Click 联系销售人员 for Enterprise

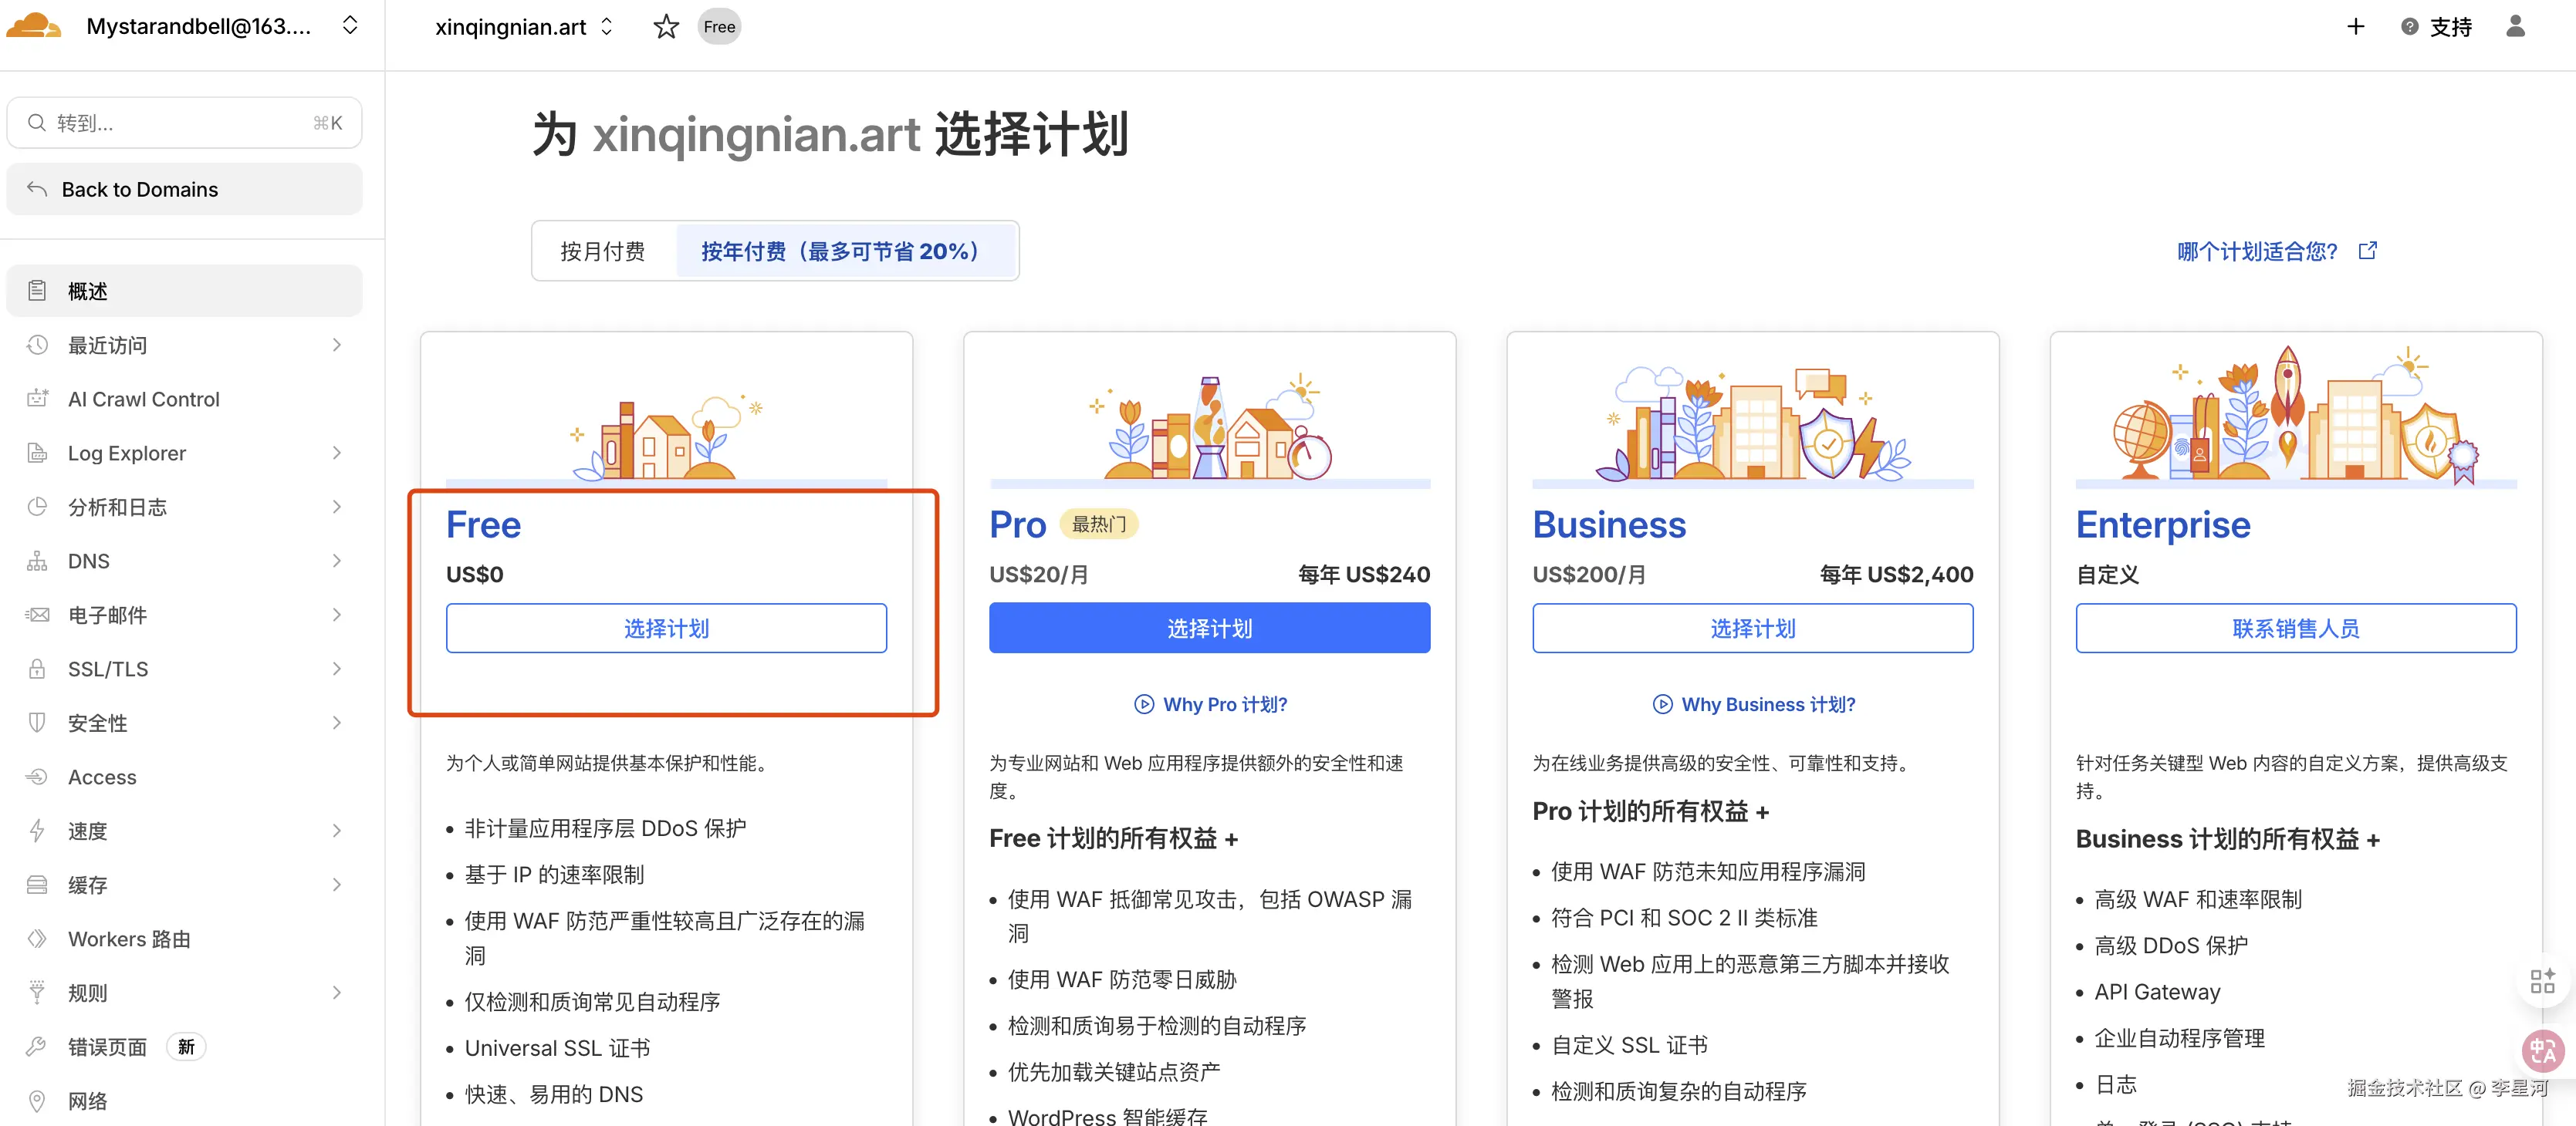2295,629
